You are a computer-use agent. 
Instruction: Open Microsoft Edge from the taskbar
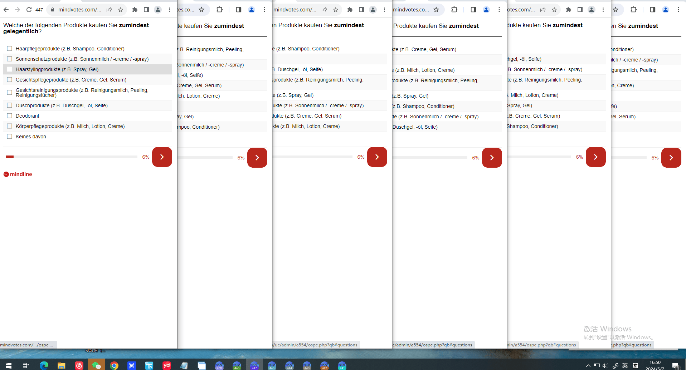click(x=44, y=365)
